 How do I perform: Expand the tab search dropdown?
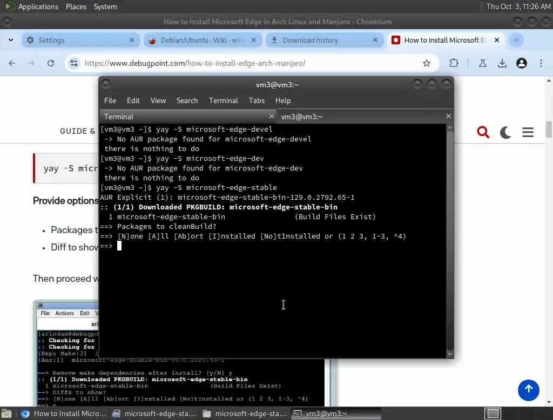point(11,40)
